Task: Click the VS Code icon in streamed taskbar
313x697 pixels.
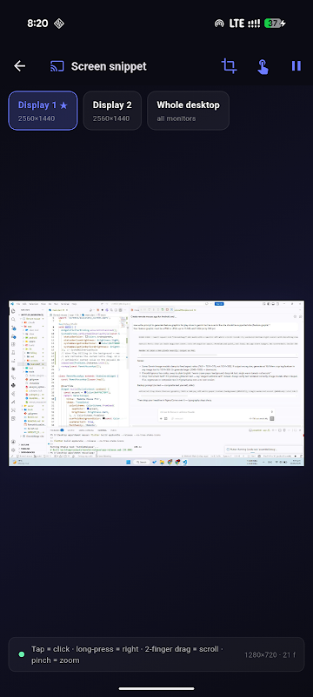Action: coord(184,463)
